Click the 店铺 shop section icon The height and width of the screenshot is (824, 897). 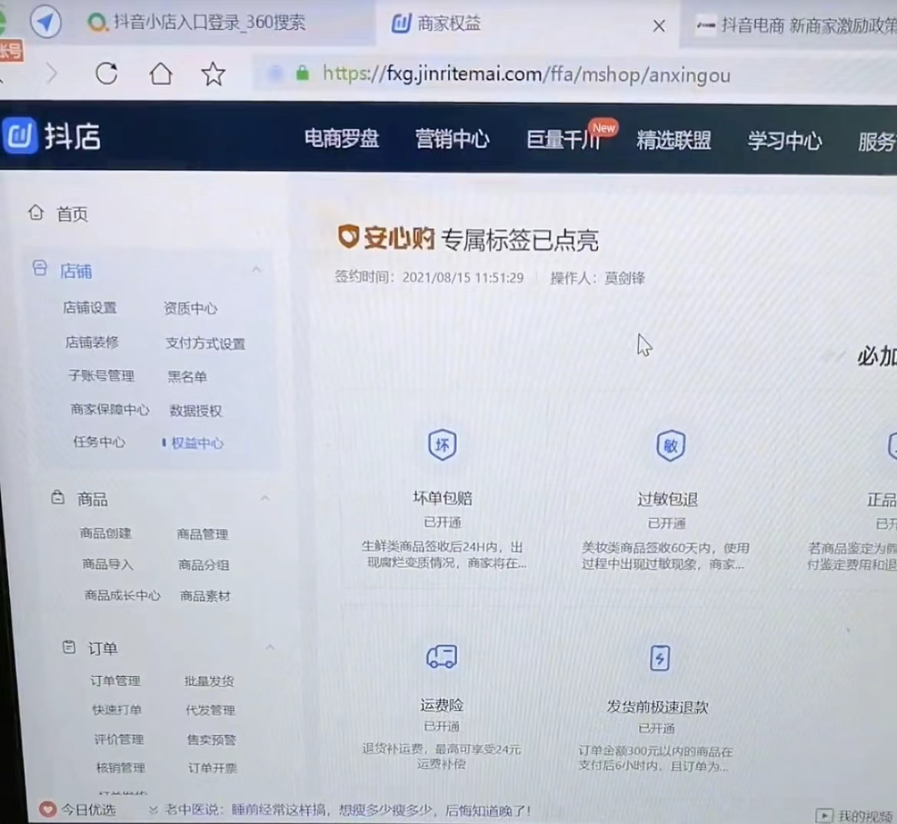point(40,268)
